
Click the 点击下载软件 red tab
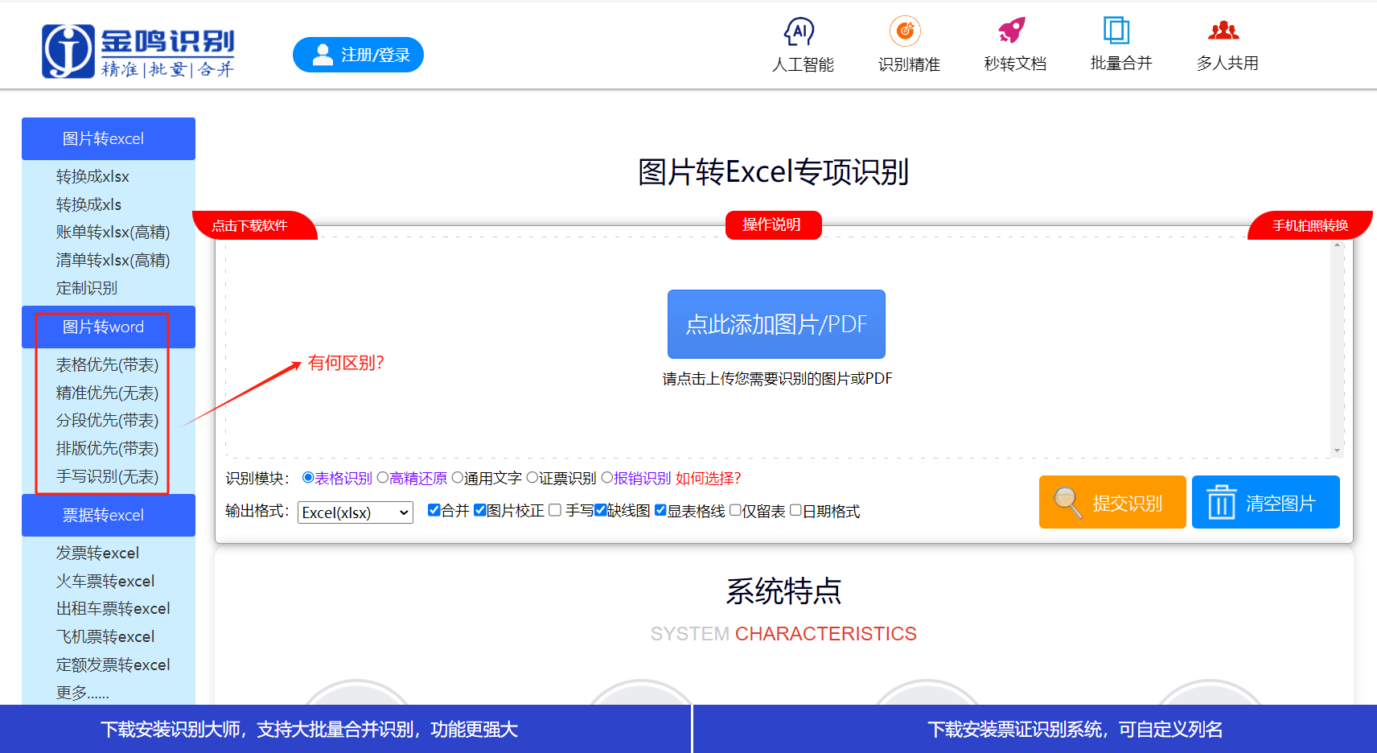tap(253, 225)
